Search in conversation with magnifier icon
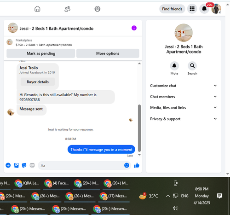This screenshot has width=230, height=215. click(192, 66)
